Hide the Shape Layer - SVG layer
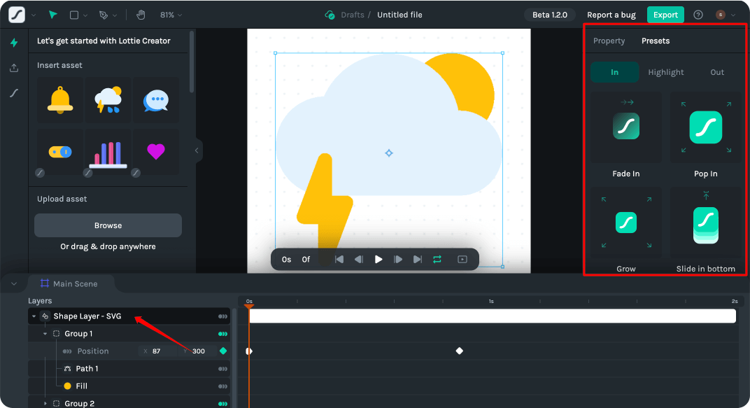 (x=222, y=316)
